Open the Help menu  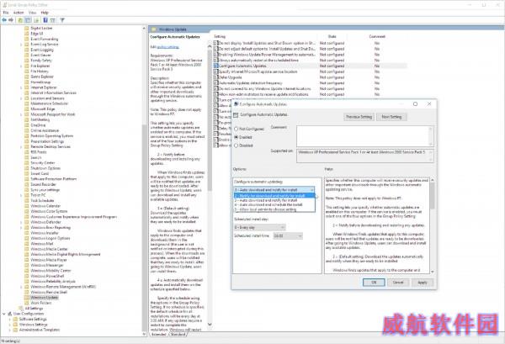[x=45, y=13]
